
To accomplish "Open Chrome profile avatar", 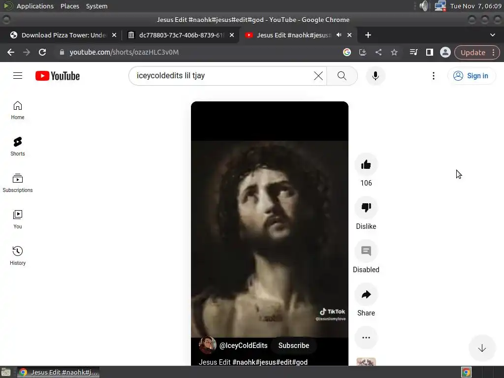I will click(445, 52).
